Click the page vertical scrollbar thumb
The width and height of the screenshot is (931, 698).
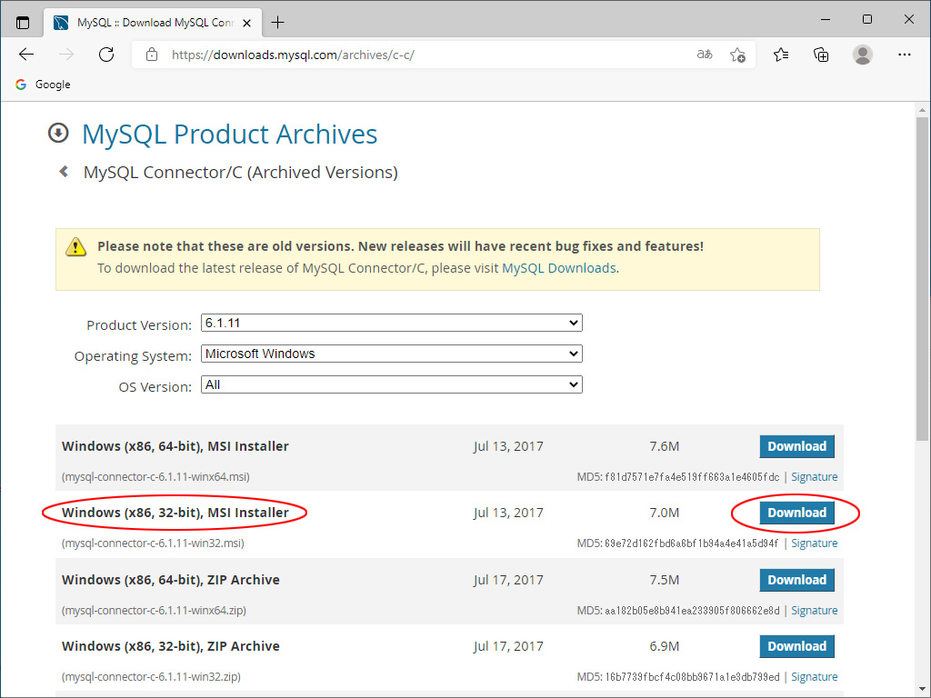click(922, 279)
